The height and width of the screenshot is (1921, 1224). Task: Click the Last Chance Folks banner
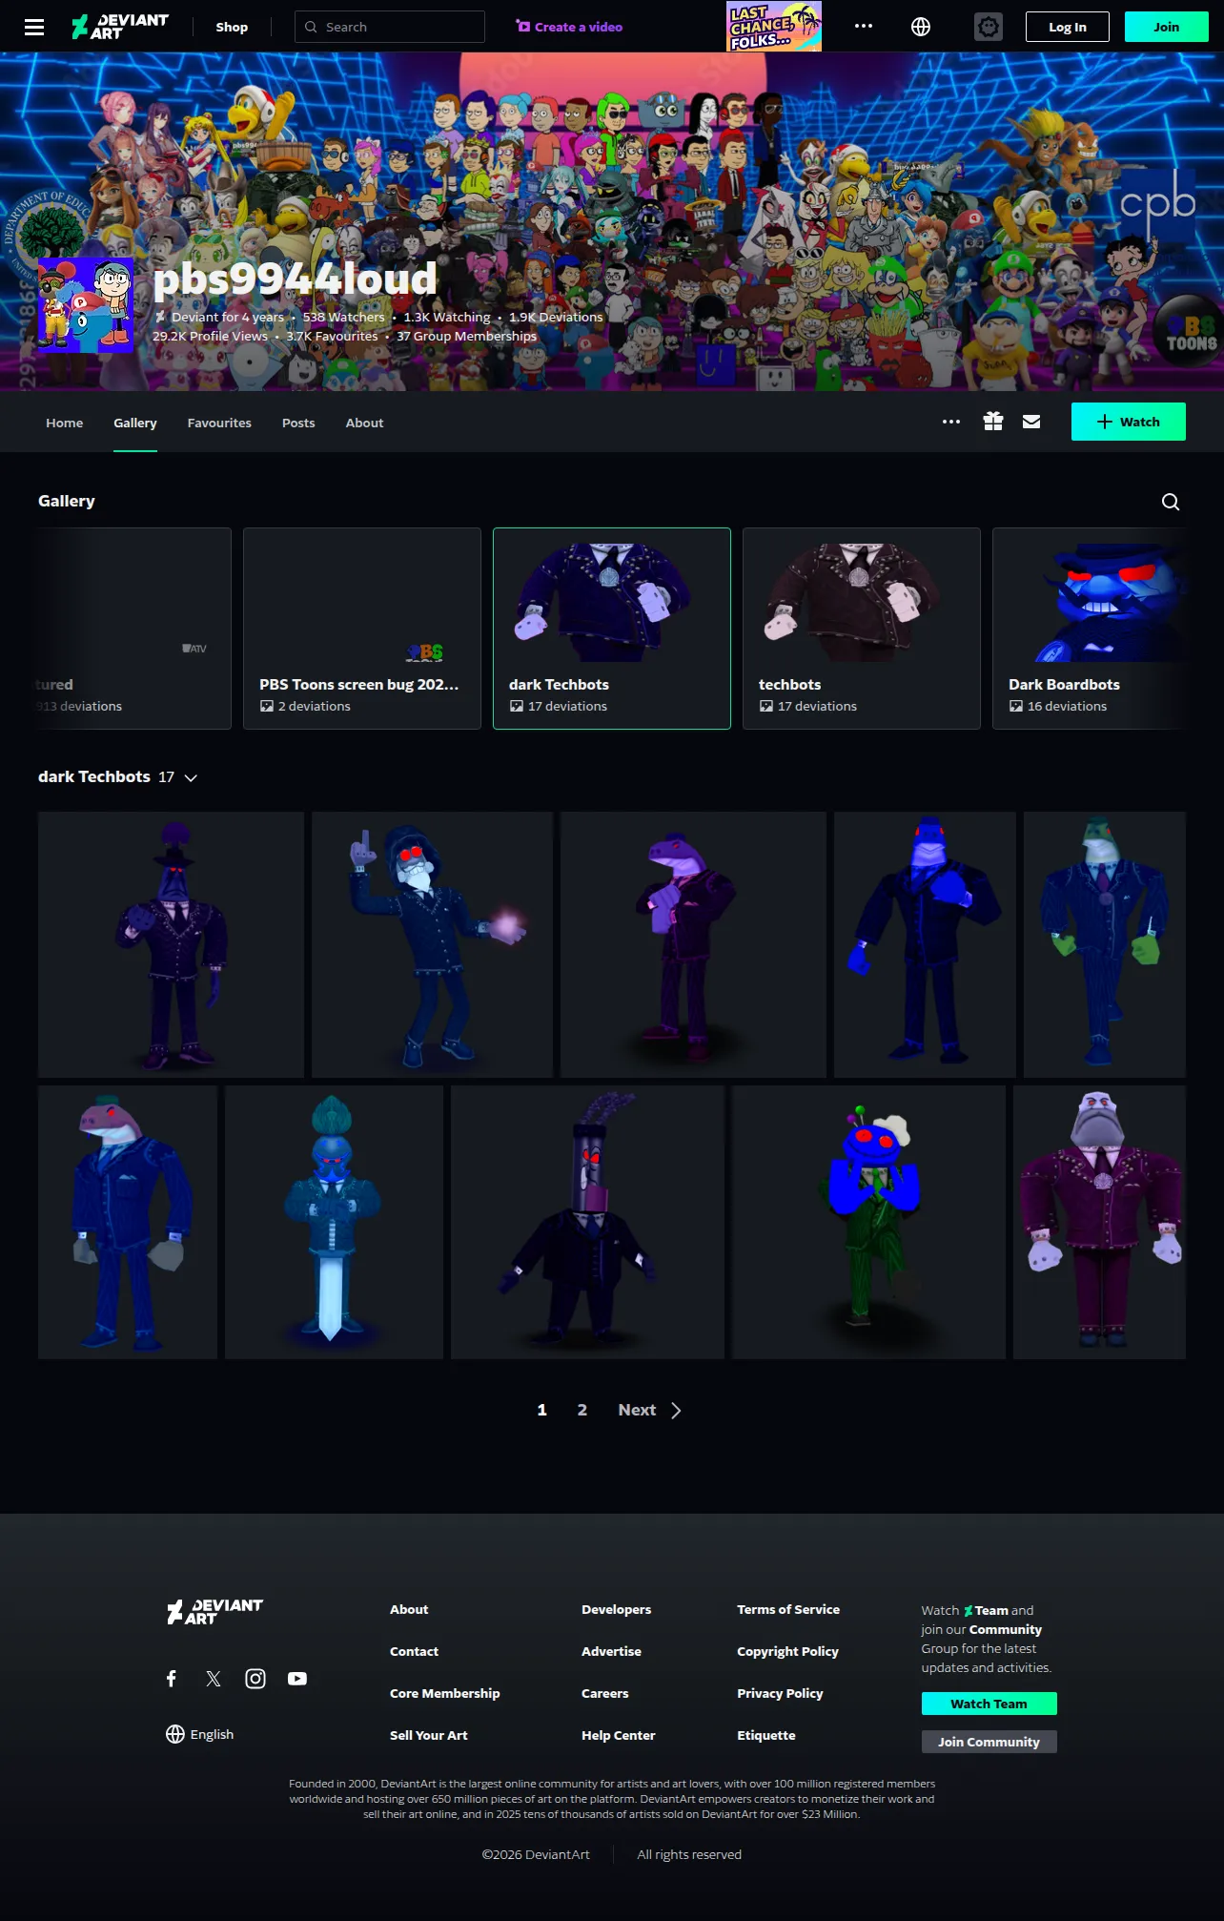coord(774,26)
